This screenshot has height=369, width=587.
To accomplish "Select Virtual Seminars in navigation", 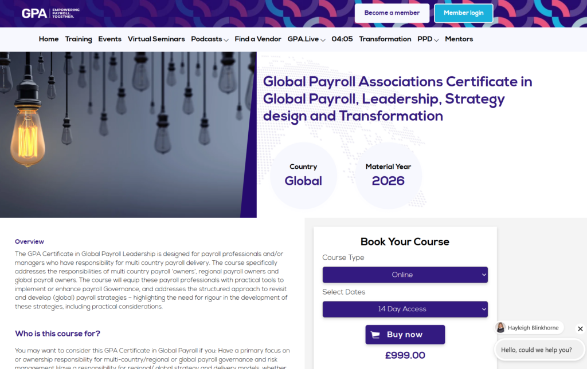I will click(x=156, y=39).
